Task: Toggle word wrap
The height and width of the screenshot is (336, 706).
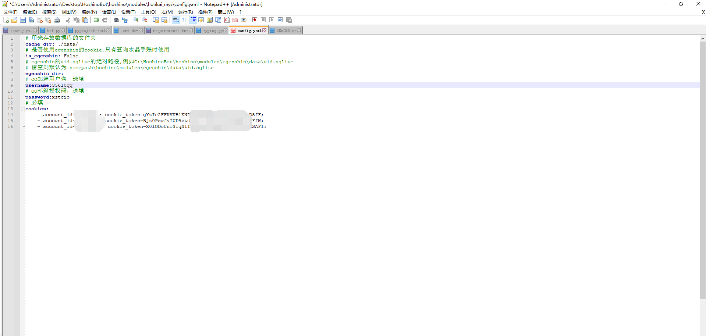Action: (176, 20)
